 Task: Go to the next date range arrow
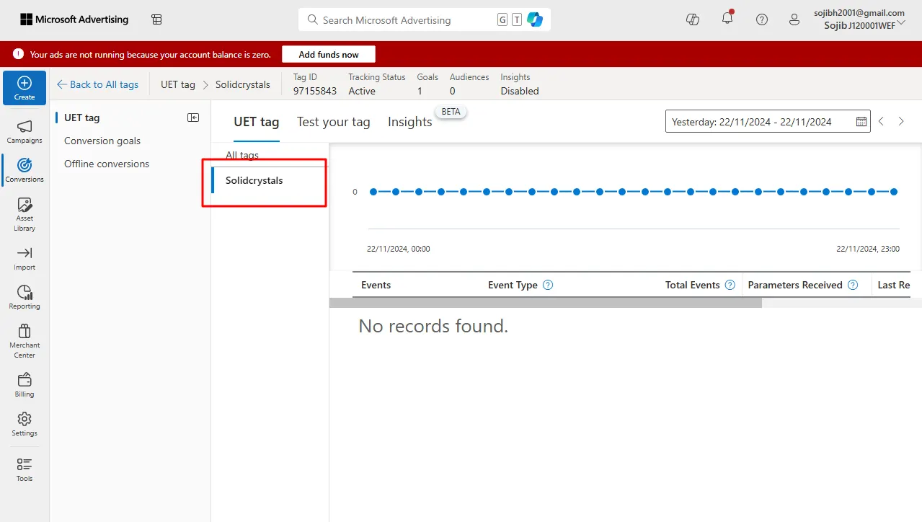[x=901, y=122]
